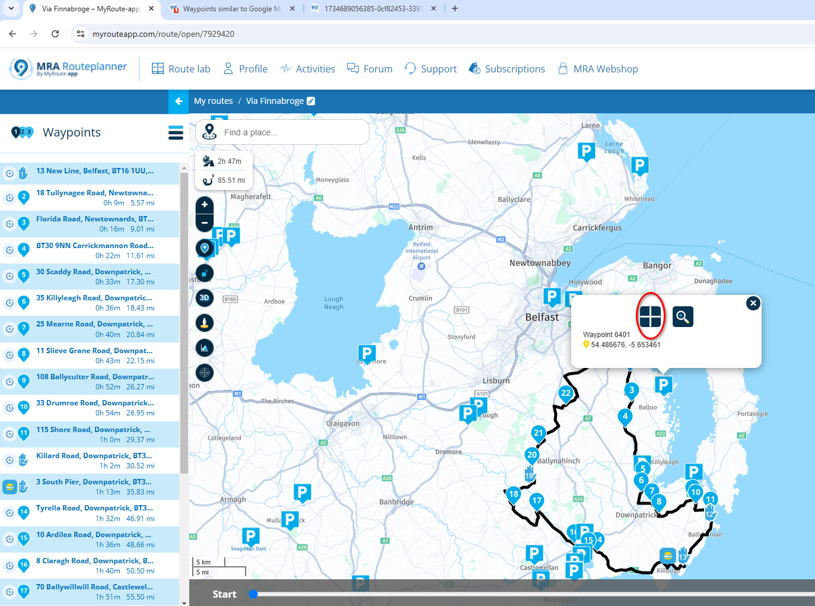Image resolution: width=815 pixels, height=606 pixels.
Task: Zoom in the map with the plus button
Action: pyautogui.click(x=205, y=205)
